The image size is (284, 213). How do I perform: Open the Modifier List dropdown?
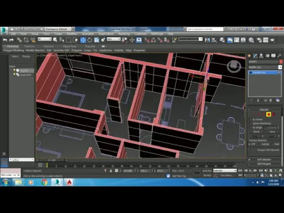click(x=265, y=67)
